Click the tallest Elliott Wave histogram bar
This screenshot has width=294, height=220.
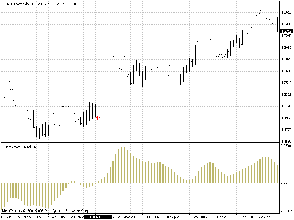125,165
